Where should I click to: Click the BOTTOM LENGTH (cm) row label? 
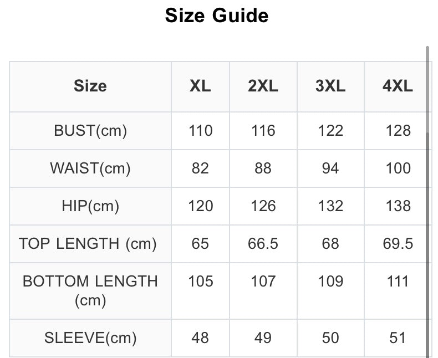[90, 290]
